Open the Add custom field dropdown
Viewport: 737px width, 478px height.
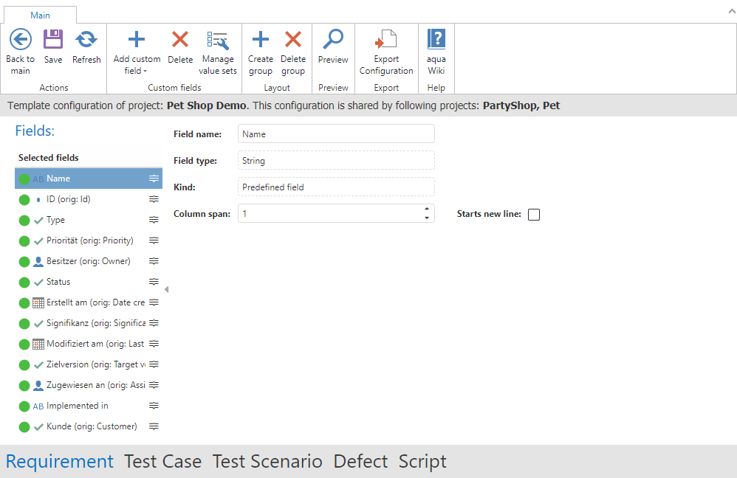(x=137, y=71)
